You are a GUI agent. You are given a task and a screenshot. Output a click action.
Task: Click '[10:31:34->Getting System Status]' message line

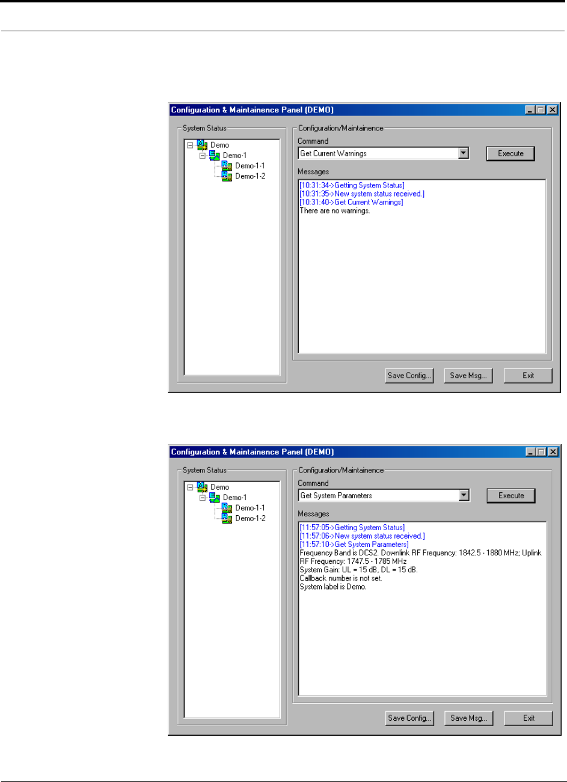[x=352, y=185]
